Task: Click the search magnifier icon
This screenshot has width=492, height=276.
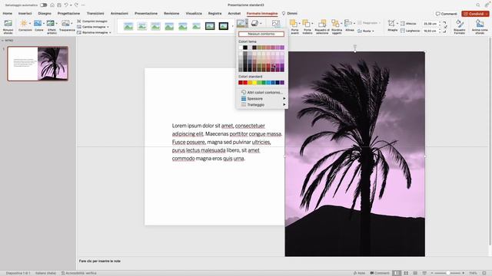Action: [x=478, y=5]
